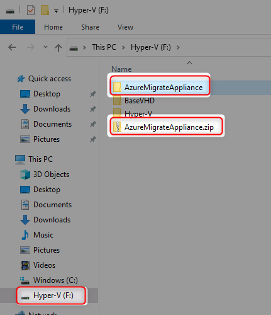This screenshot has width=271, height=315.
Task: Open the recent locations dropdown arrow
Action: pos(45,47)
